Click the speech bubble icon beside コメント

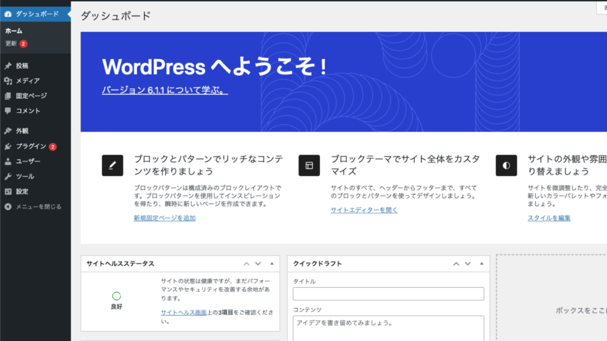pos(8,111)
